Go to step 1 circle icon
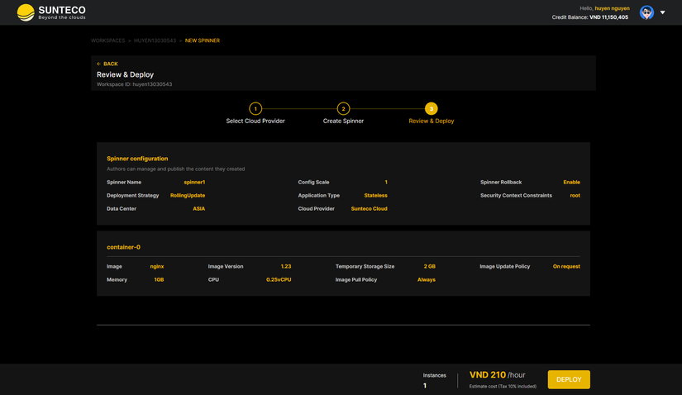 click(255, 109)
